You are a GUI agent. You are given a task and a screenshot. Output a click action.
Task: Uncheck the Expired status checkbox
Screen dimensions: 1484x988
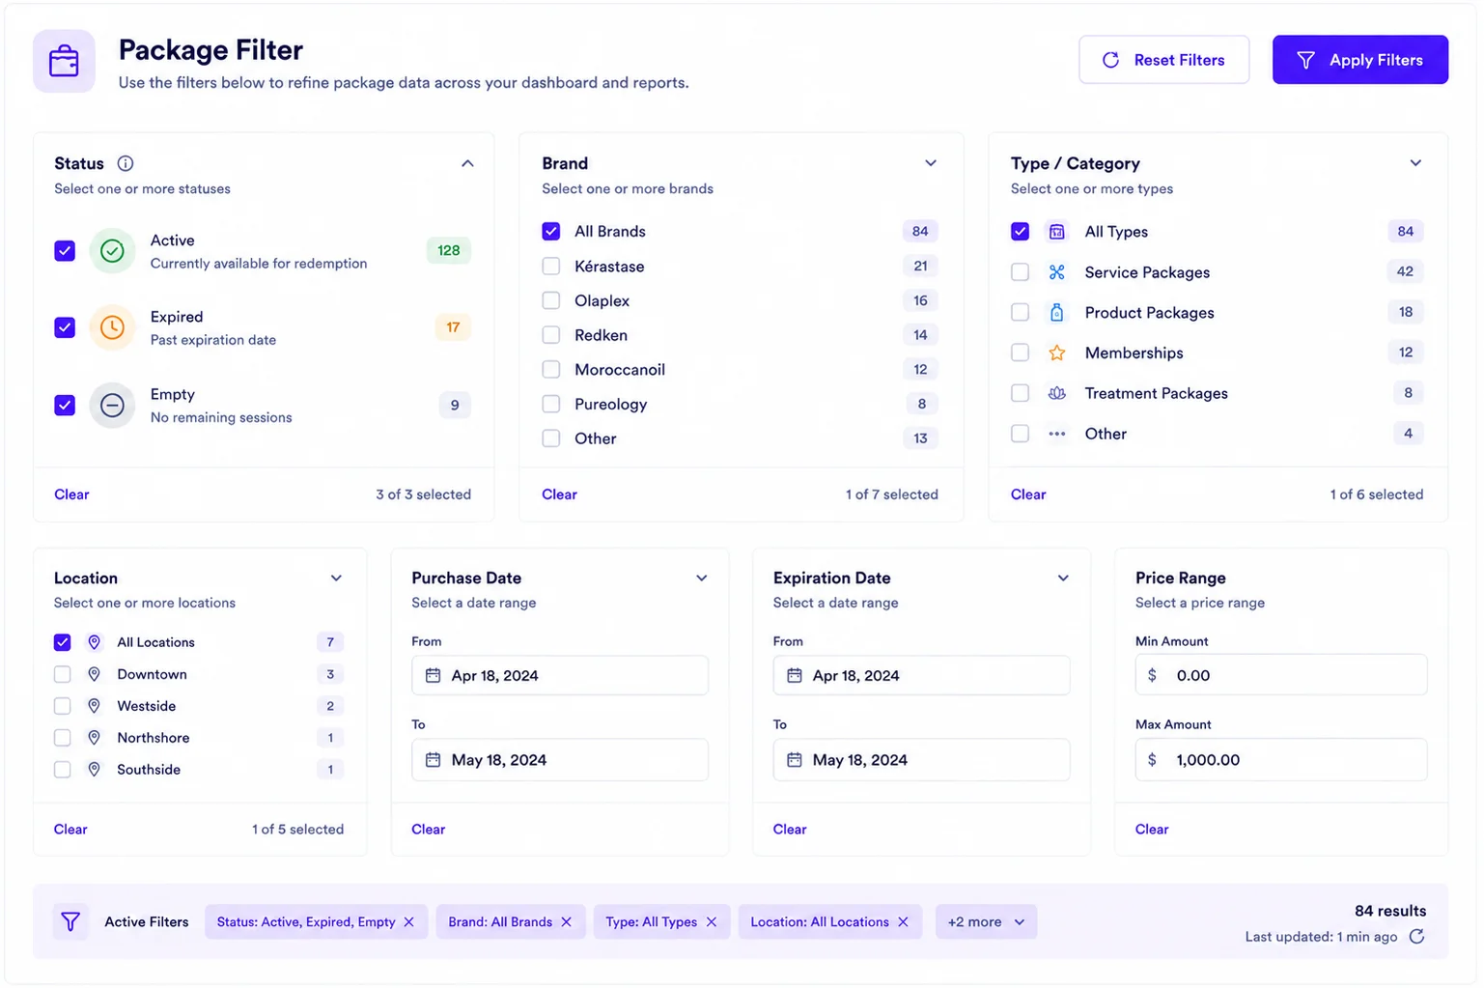point(65,327)
